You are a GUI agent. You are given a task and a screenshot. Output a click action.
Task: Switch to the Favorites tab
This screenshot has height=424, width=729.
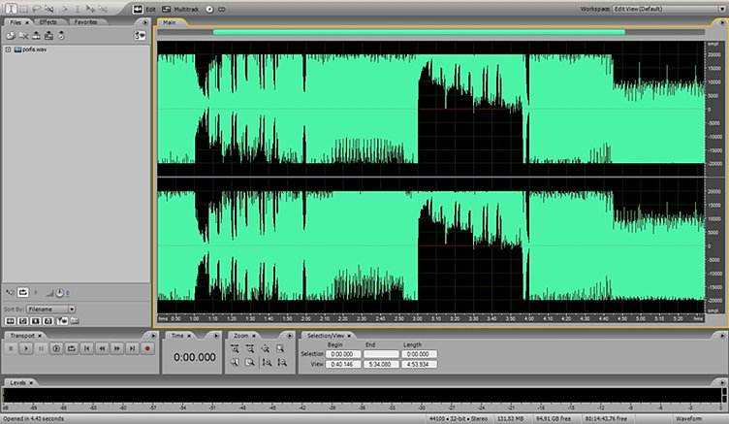[84, 21]
